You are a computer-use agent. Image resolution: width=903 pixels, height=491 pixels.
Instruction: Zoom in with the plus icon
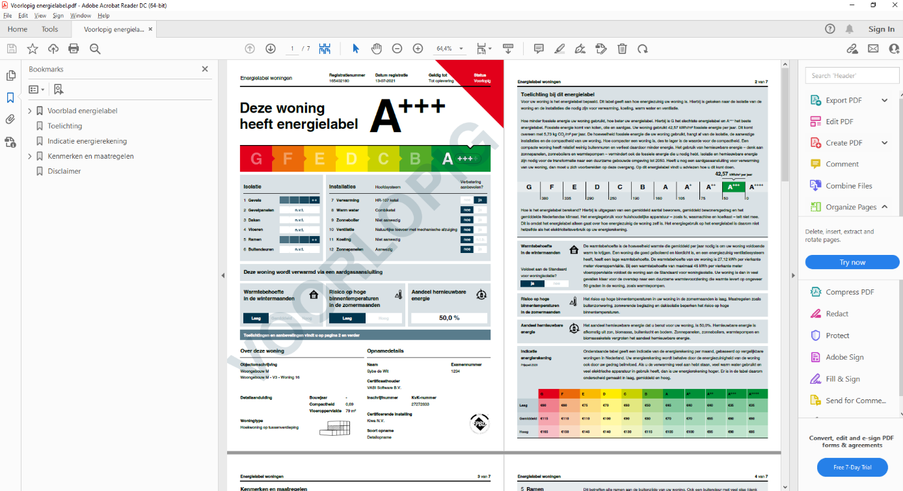pos(418,49)
